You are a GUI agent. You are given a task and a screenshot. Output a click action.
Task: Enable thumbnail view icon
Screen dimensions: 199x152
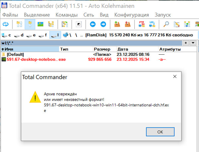click(40, 24)
